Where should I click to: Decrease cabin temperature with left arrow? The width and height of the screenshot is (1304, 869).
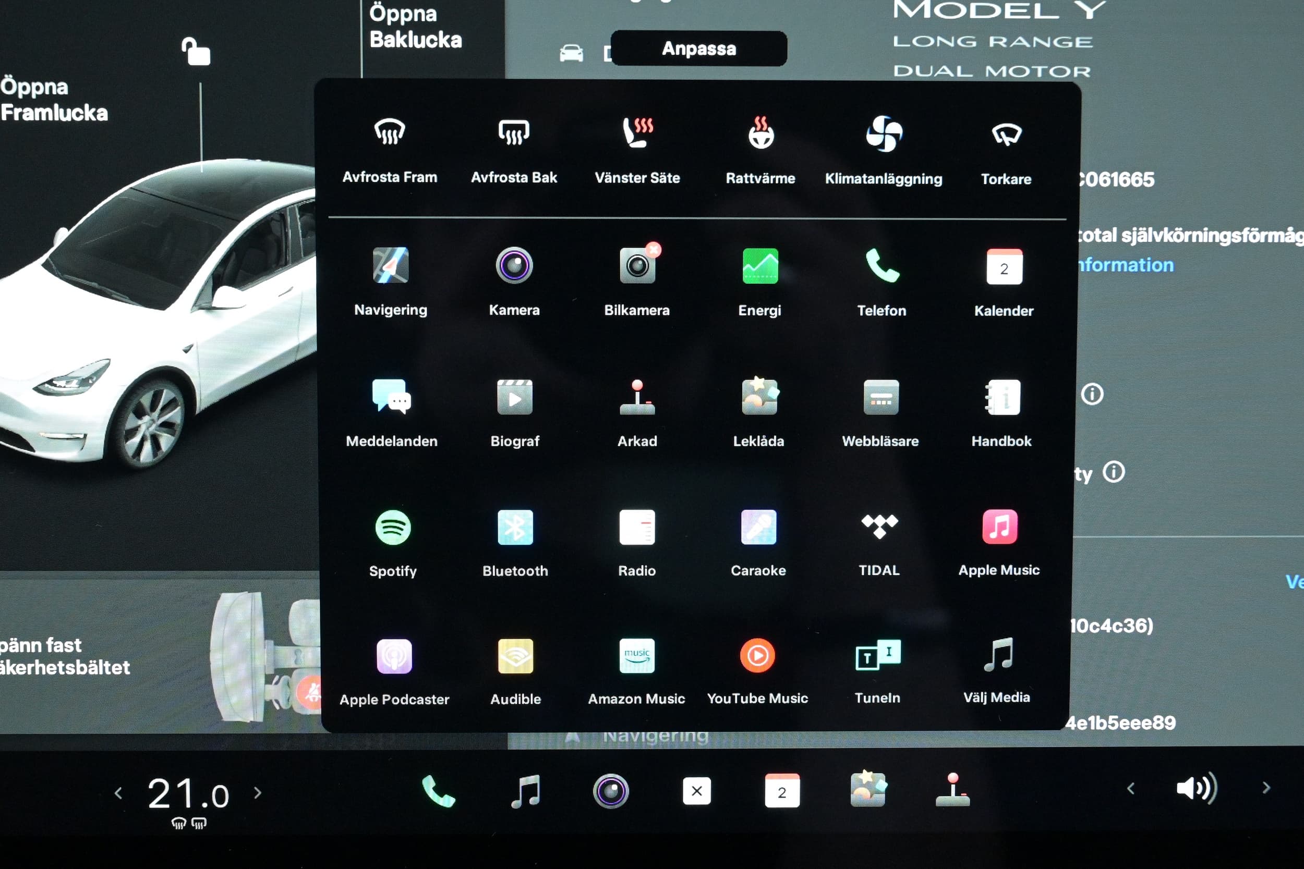coord(118,793)
